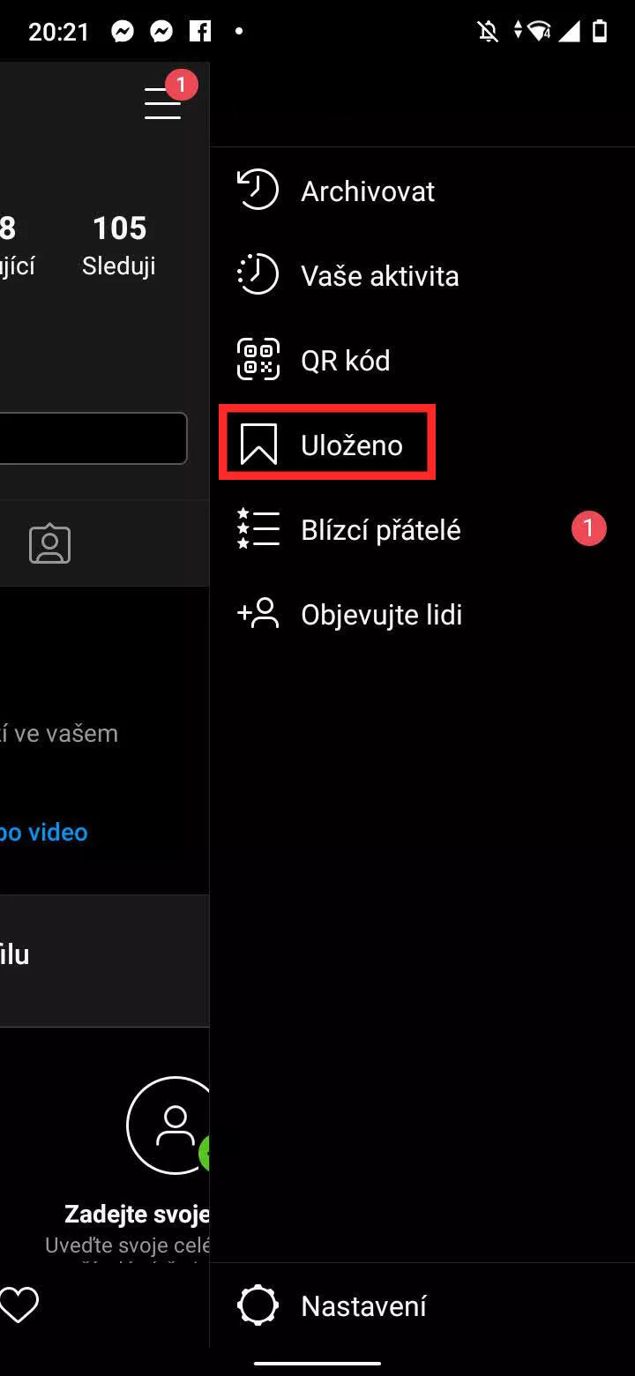View the 105 Sleduji following list
The height and width of the screenshot is (1376, 635).
119,246
